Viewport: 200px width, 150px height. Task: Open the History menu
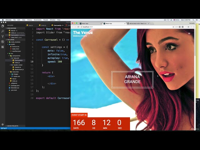pyautogui.click(x=29, y=20)
